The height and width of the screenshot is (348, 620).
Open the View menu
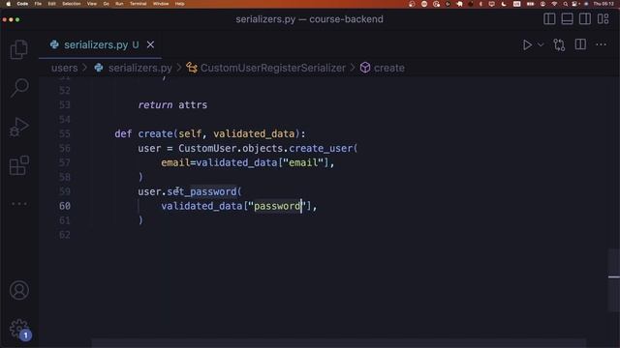pyautogui.click(x=92, y=4)
